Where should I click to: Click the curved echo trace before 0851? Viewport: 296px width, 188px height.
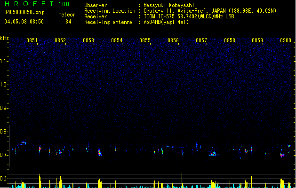pyautogui.click(x=22, y=143)
